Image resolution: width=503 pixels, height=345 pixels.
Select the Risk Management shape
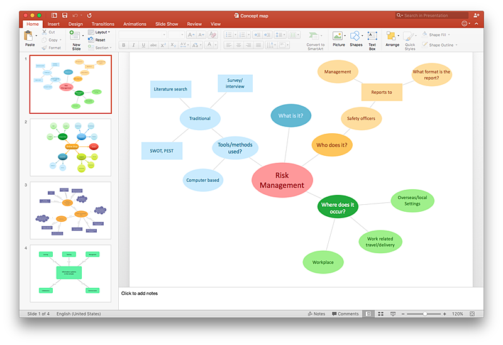coord(282,180)
